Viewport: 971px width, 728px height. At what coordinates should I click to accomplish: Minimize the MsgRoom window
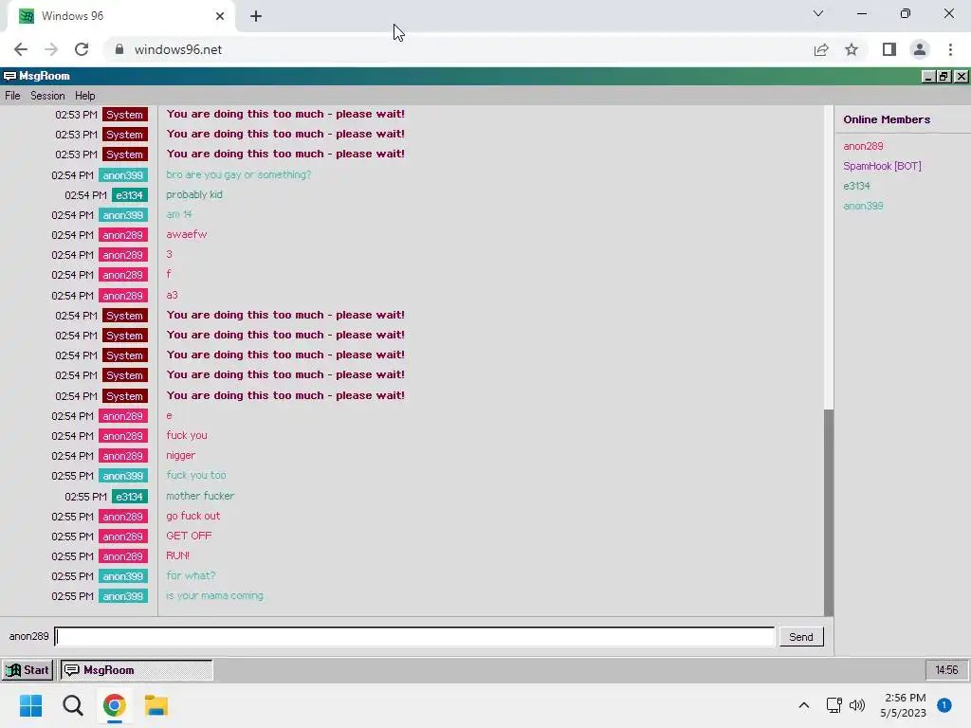click(927, 76)
